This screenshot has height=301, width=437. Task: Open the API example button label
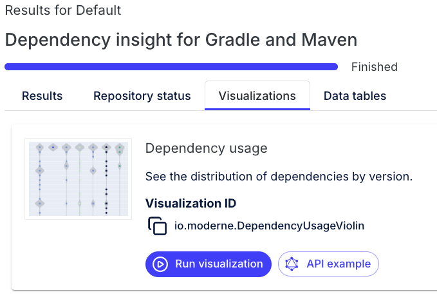tap(339, 264)
